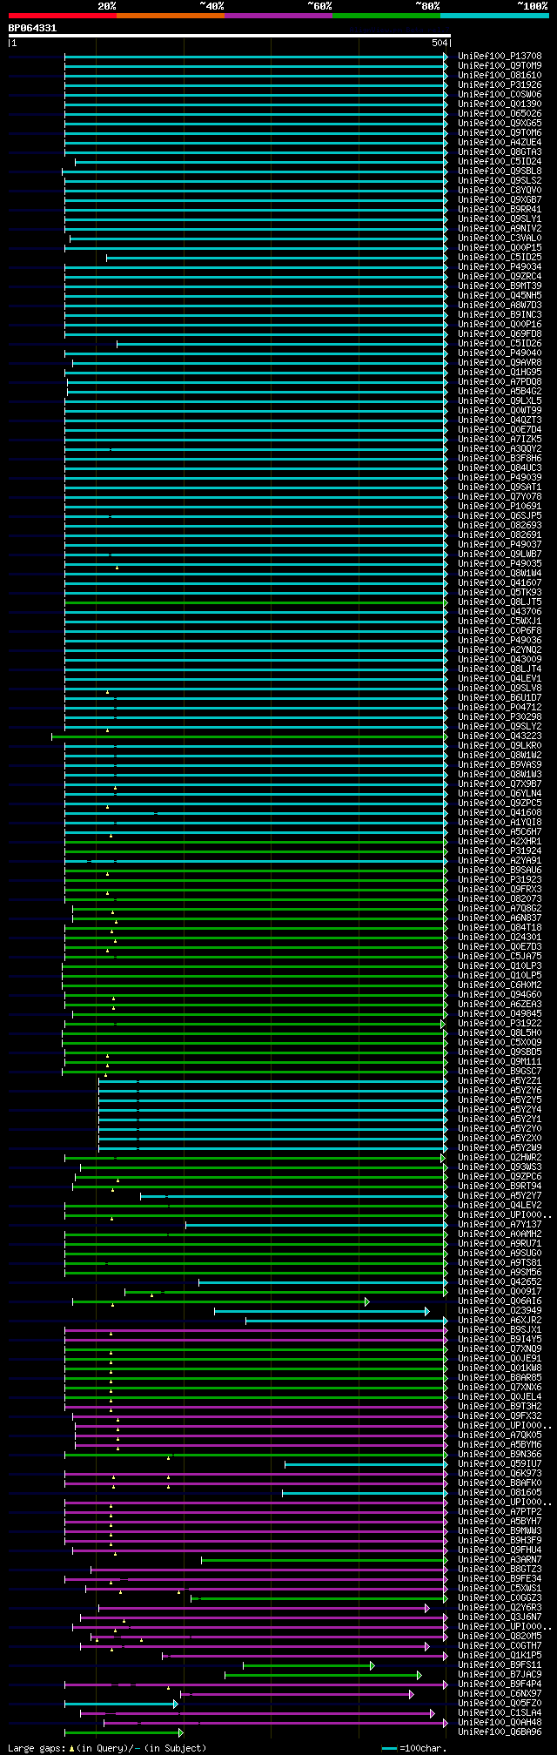Select label UniRef100_P49040

(500, 353)
